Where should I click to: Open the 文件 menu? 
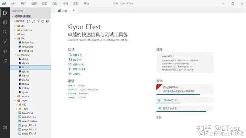coord(13,3)
